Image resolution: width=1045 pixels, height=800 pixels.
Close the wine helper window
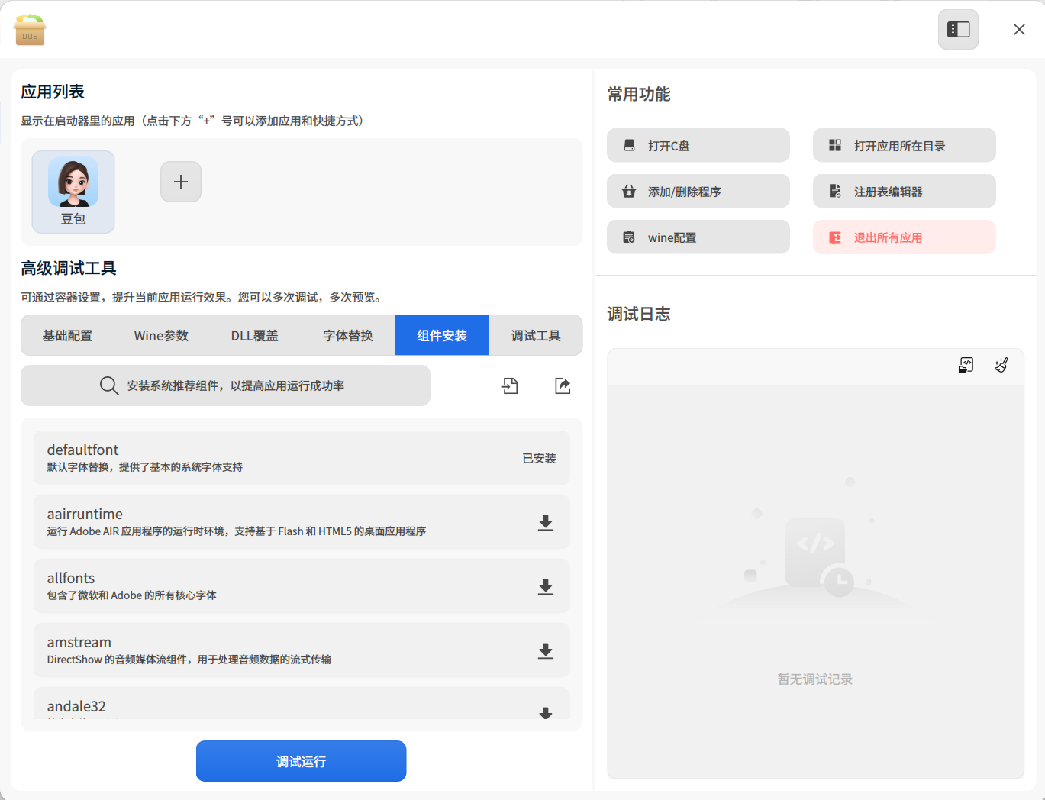[1019, 30]
